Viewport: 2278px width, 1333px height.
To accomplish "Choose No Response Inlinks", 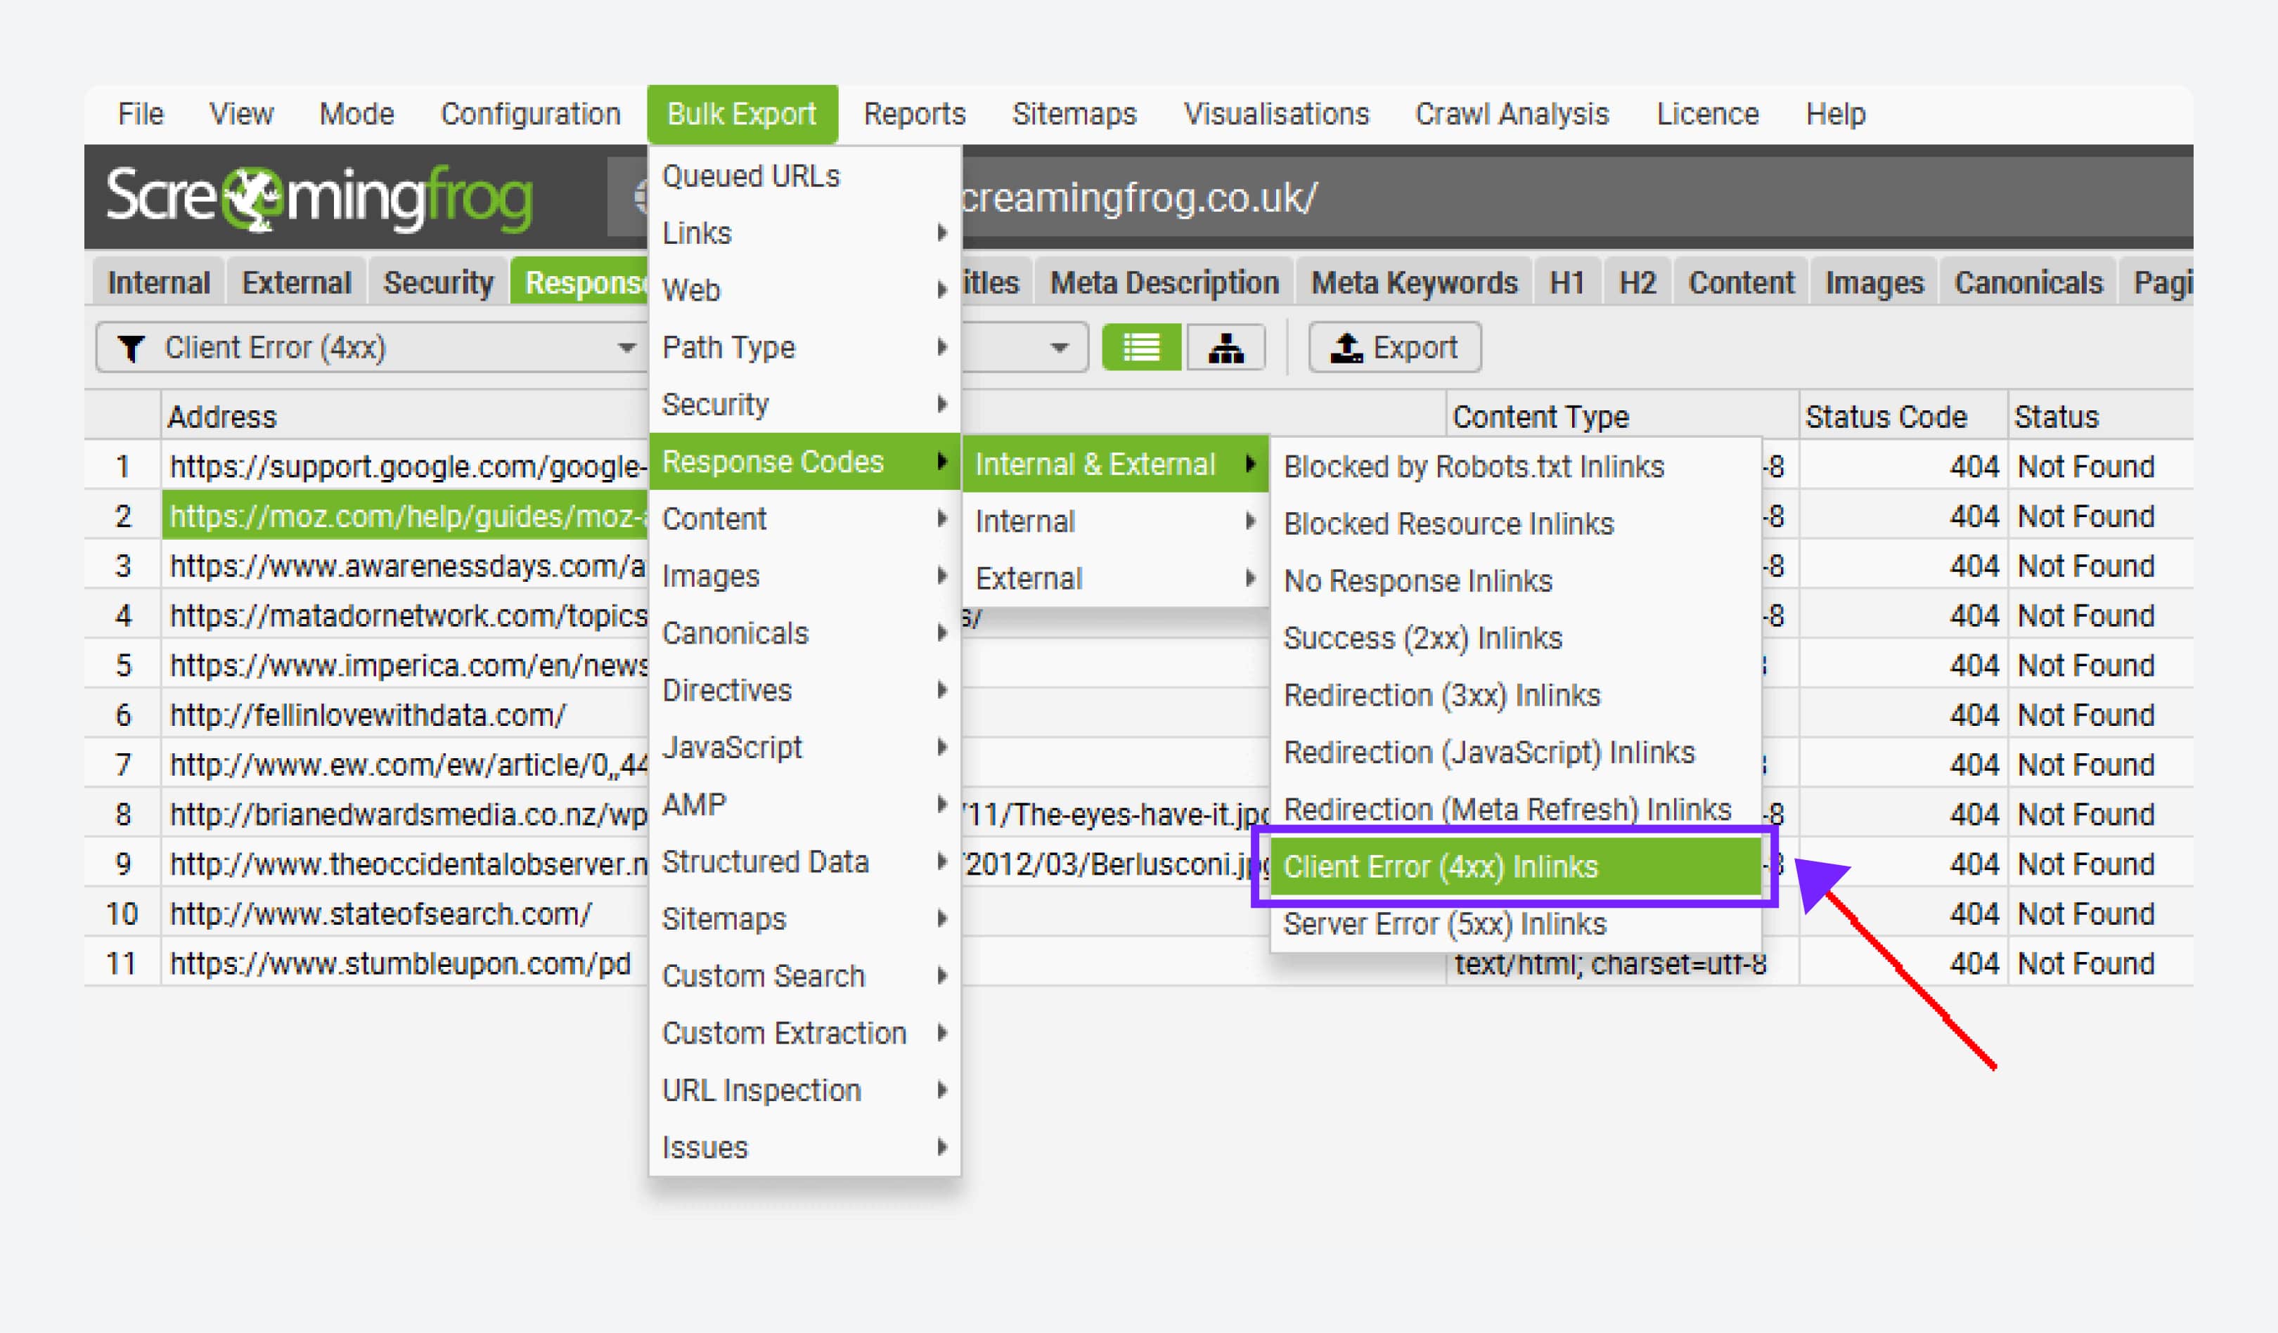I will [x=1516, y=580].
